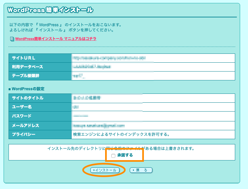Image resolution: width=248 pixels, height=189 pixels.
Task: Click the document icon beside manual link
Action: pos(12,39)
